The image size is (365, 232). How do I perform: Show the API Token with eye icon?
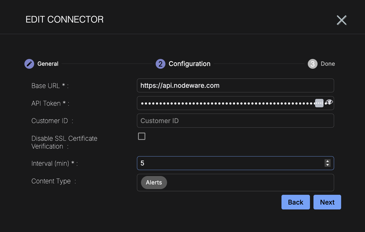tap(329, 102)
